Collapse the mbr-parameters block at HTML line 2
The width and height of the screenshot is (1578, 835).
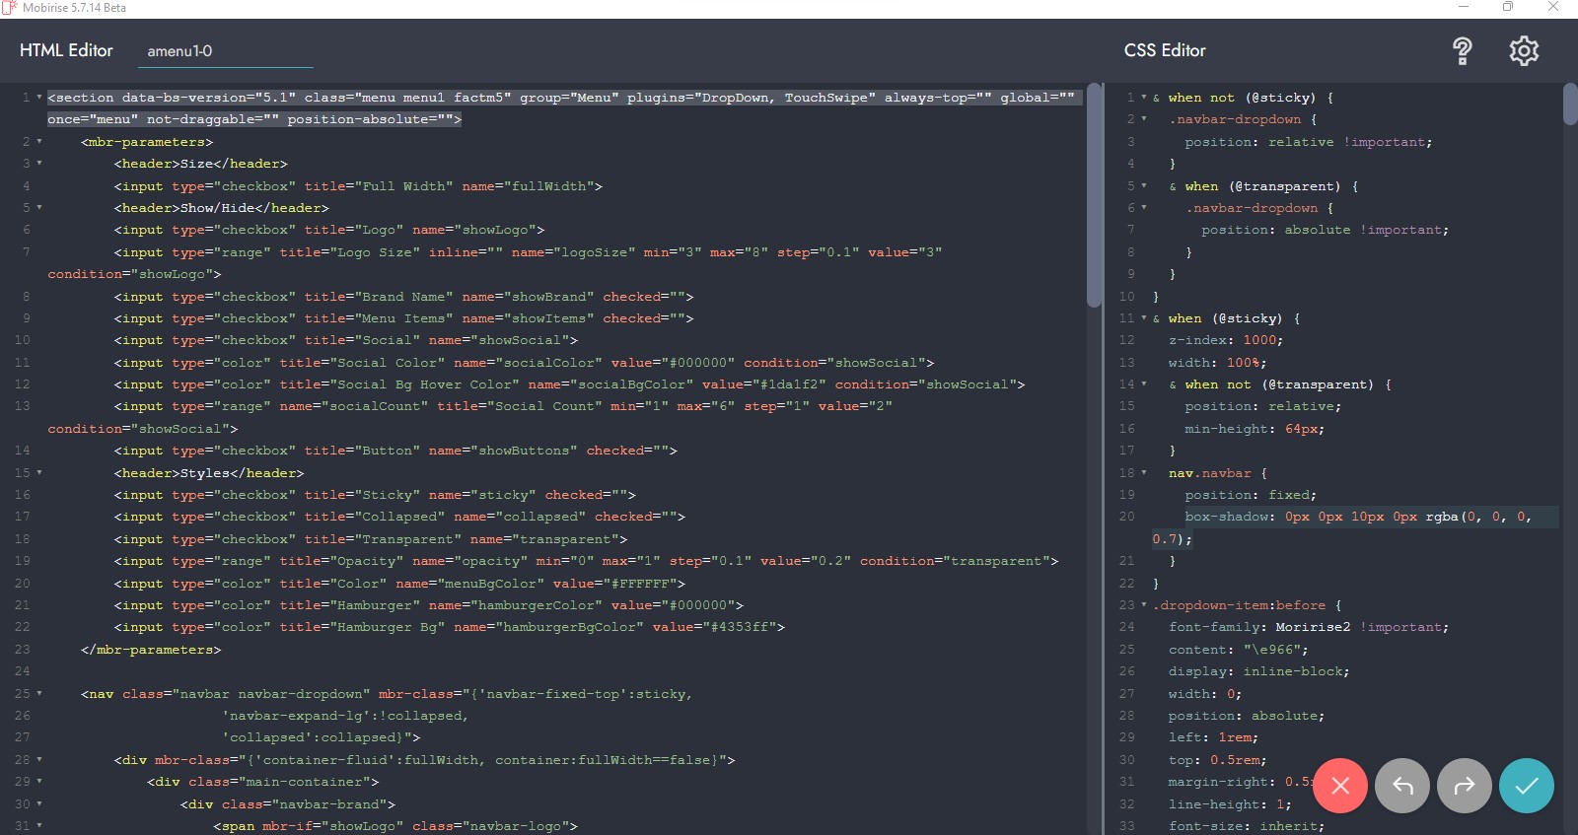(39, 142)
